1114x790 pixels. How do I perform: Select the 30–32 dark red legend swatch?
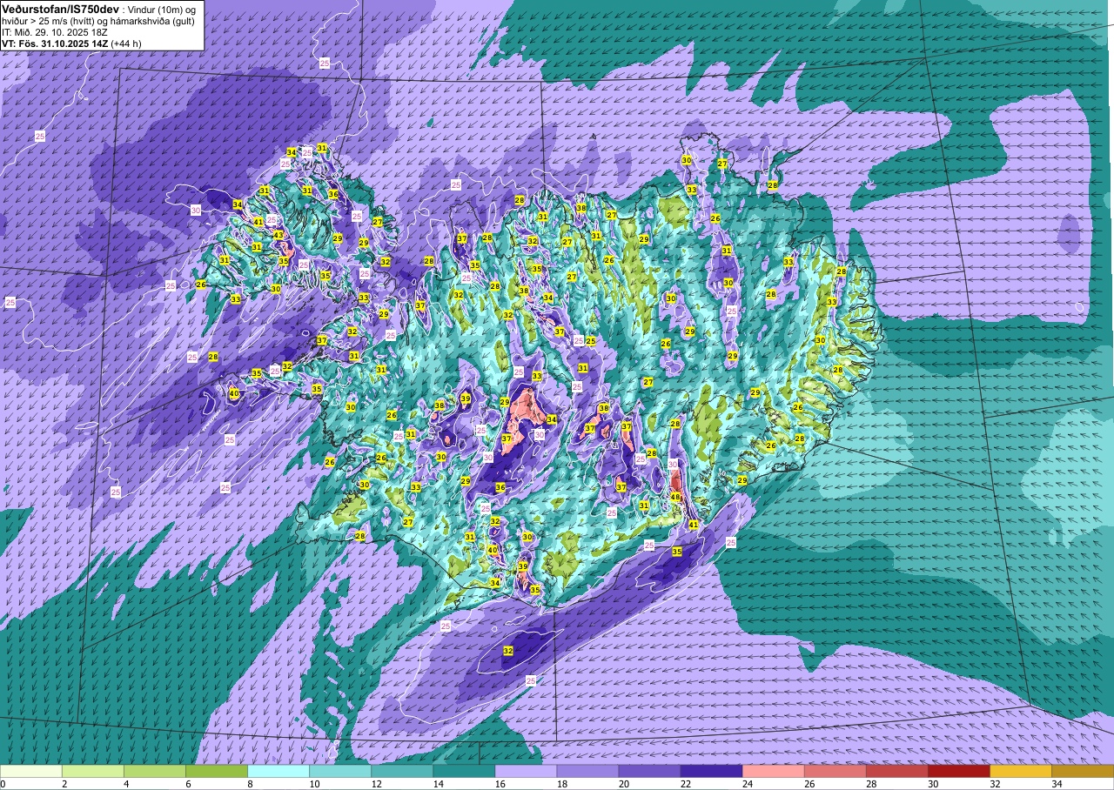click(958, 771)
